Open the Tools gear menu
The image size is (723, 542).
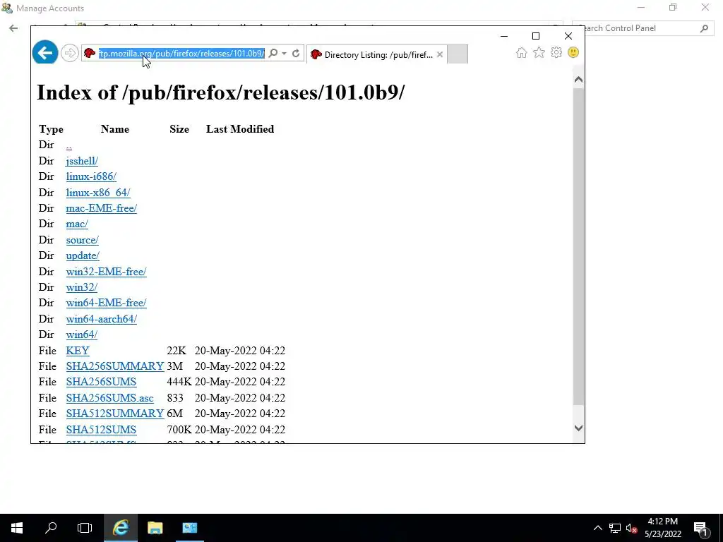(556, 52)
